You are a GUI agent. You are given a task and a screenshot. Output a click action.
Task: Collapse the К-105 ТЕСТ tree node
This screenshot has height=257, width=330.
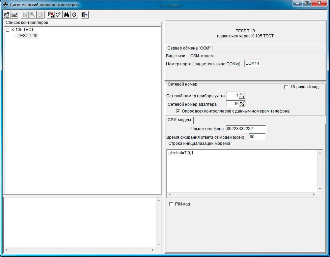pos(8,30)
